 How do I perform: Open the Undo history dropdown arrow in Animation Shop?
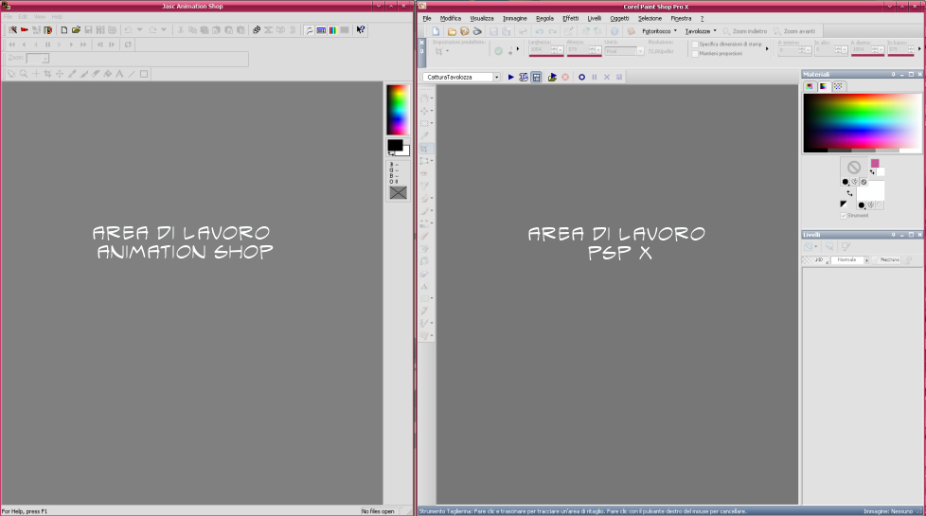[x=140, y=29]
